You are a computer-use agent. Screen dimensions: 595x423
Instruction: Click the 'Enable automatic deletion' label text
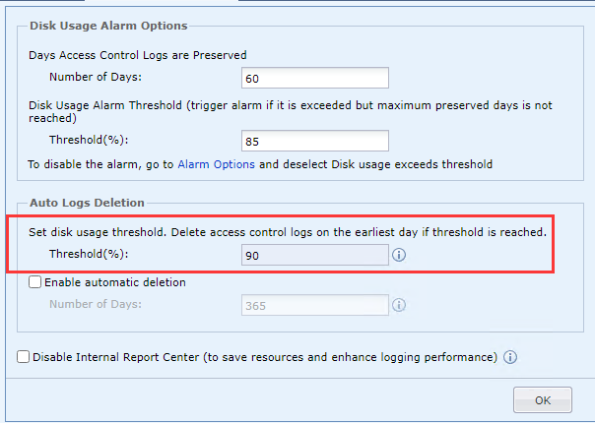[x=115, y=282]
